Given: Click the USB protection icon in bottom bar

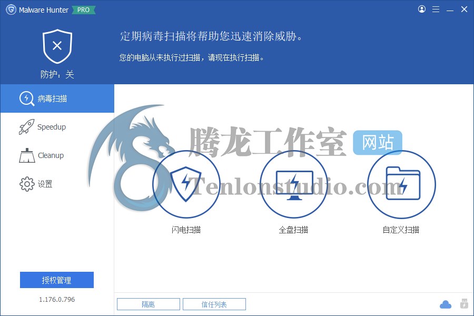Looking at the screenshot, I should (x=464, y=303).
